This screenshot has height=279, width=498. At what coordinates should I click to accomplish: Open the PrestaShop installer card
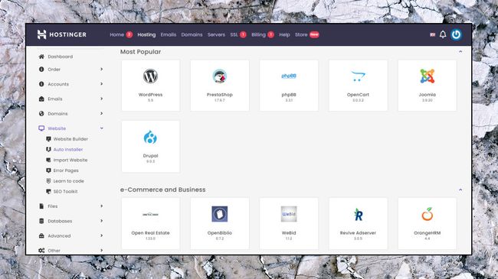click(x=220, y=86)
